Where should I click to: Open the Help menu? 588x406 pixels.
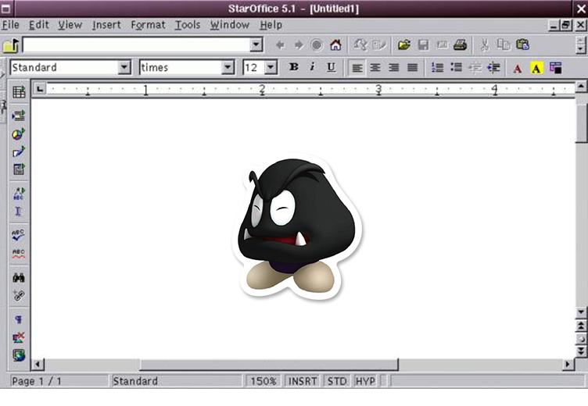tap(271, 25)
